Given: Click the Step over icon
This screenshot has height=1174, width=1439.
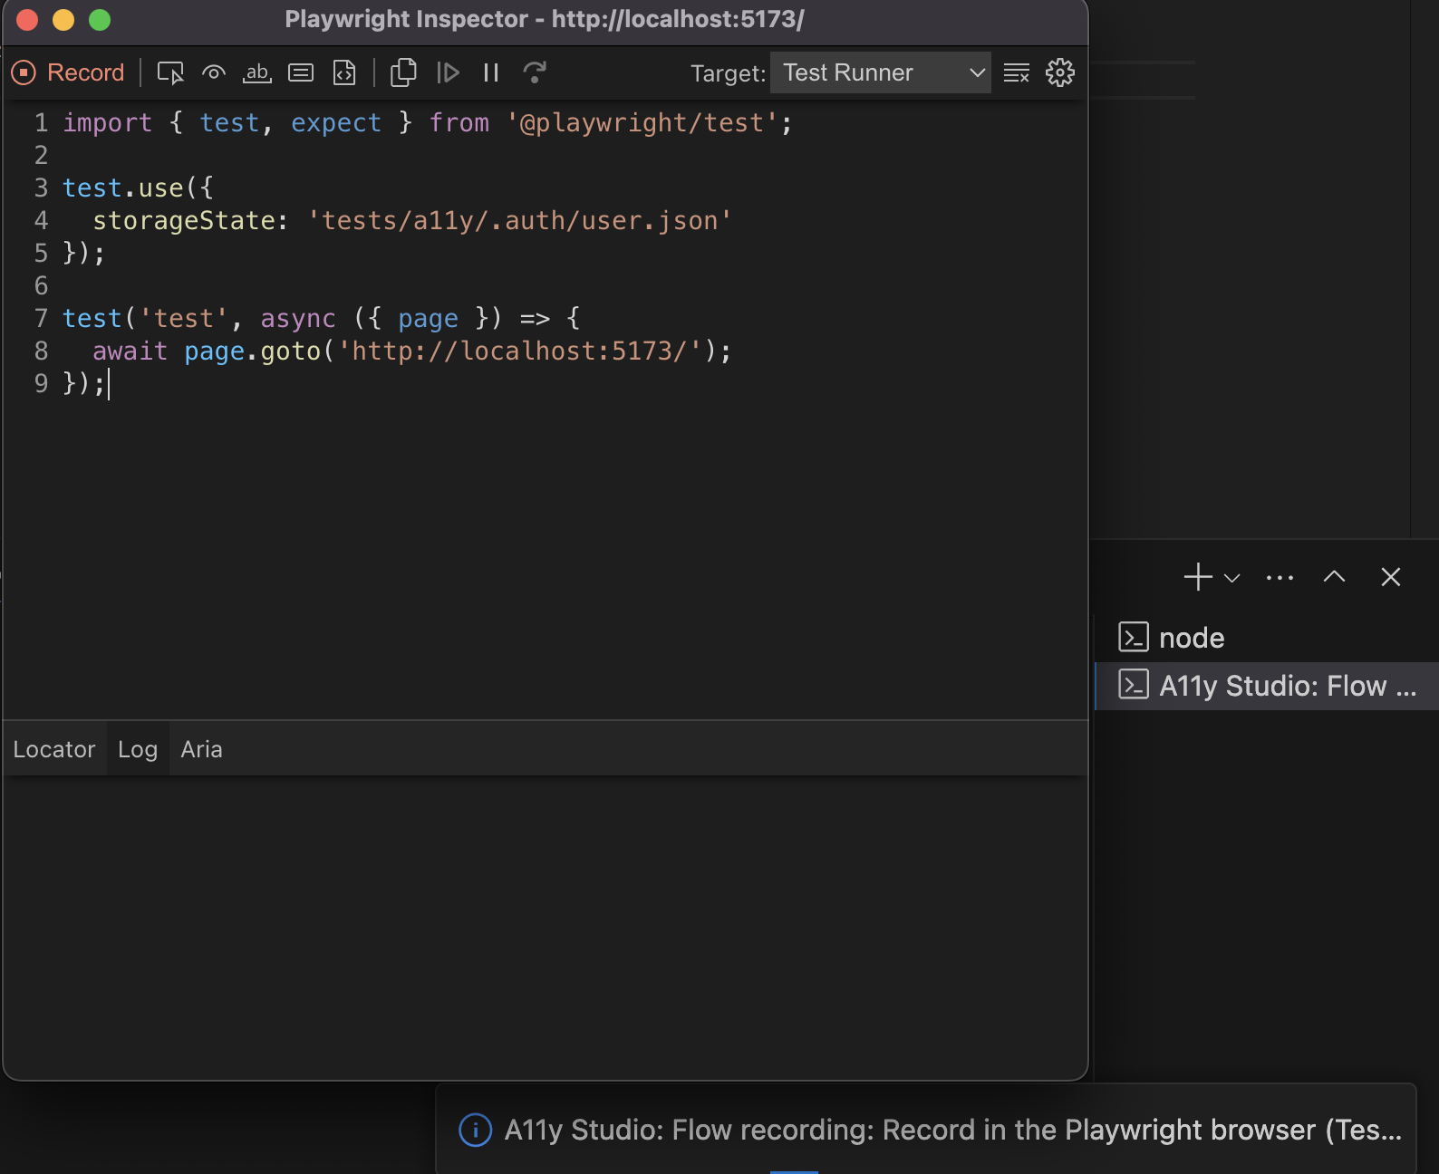Looking at the screenshot, I should click(x=535, y=72).
